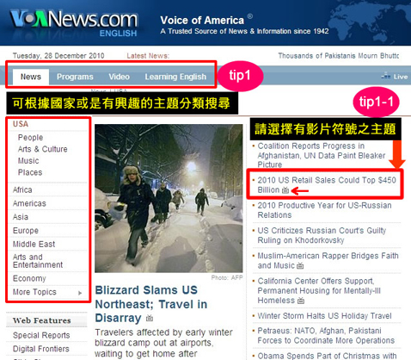Open the Economy section
Viewport: 411px width, 360px height.
(29, 278)
